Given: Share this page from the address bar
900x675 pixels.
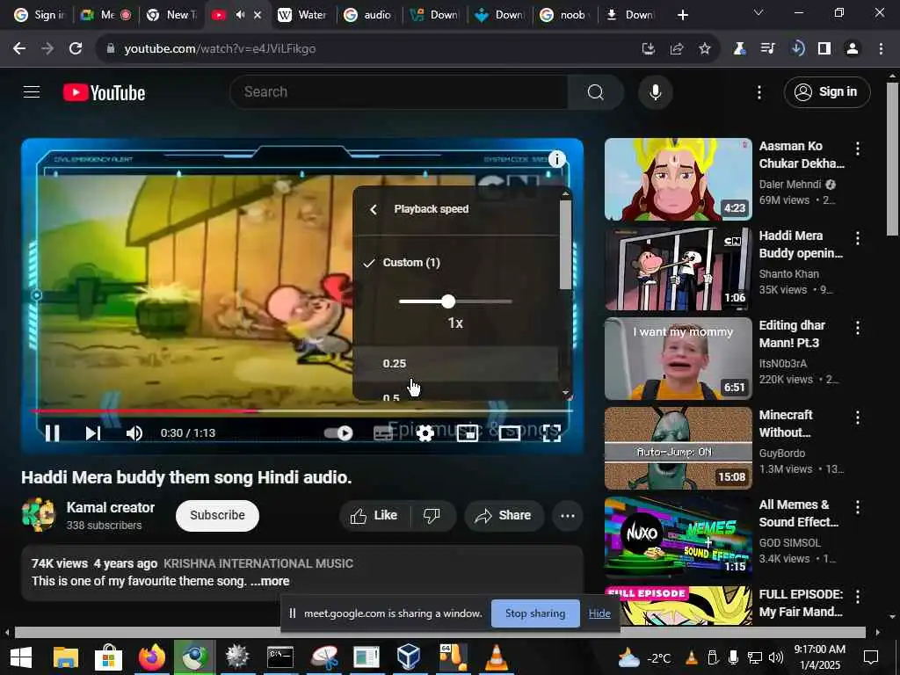Looking at the screenshot, I should [x=676, y=49].
